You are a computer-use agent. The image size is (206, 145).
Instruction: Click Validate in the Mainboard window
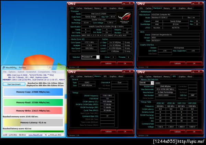178,64
